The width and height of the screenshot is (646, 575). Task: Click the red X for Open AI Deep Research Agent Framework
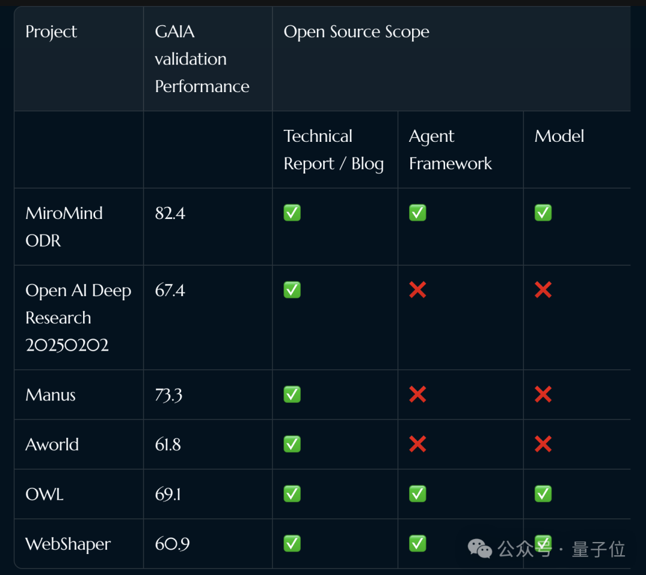[418, 290]
